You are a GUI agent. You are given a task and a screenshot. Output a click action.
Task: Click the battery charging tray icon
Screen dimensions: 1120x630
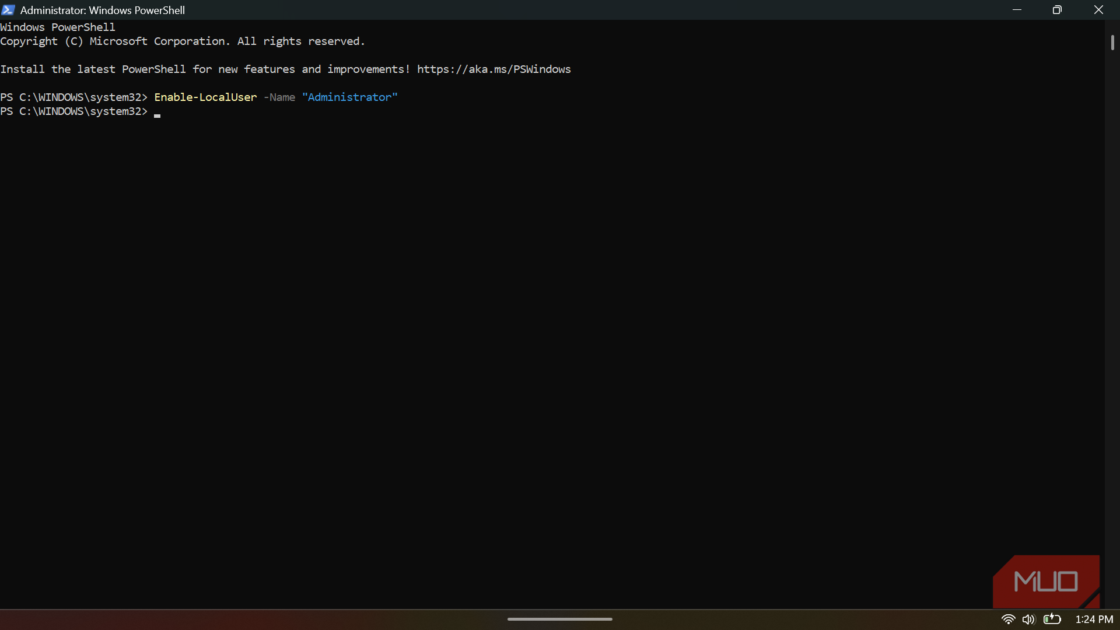click(x=1052, y=619)
